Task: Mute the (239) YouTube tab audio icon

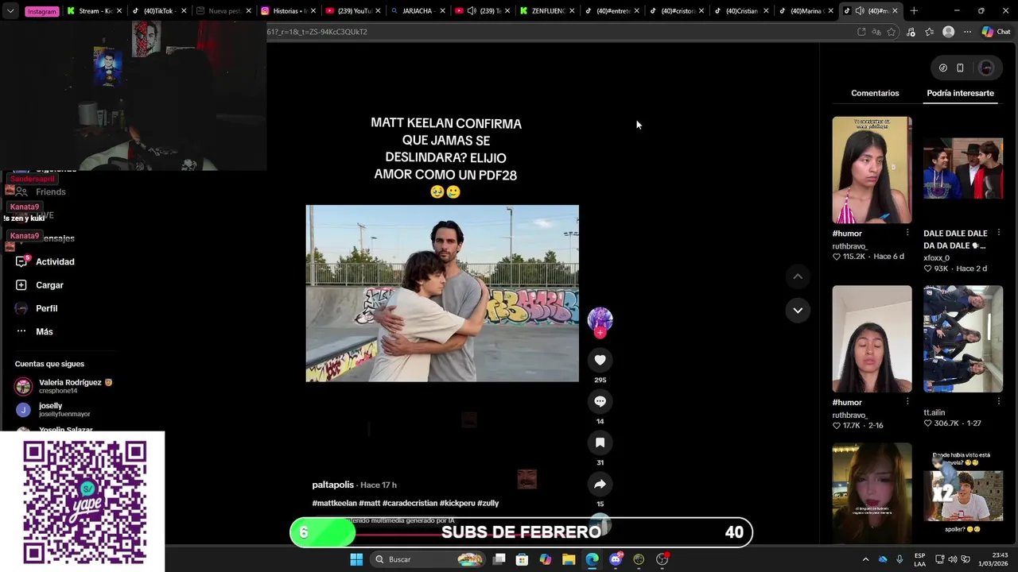Action: (472, 11)
